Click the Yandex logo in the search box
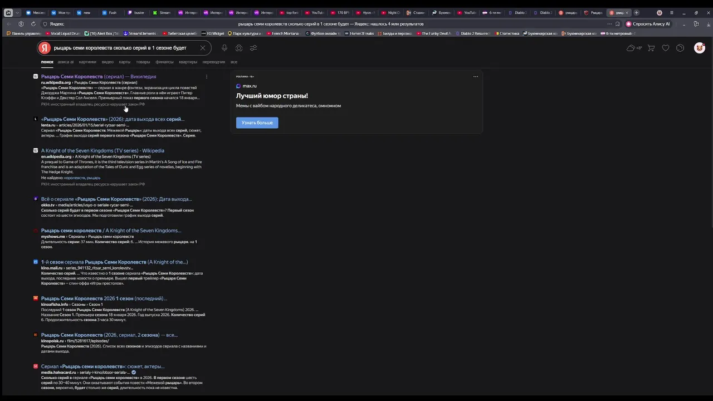 point(45,48)
